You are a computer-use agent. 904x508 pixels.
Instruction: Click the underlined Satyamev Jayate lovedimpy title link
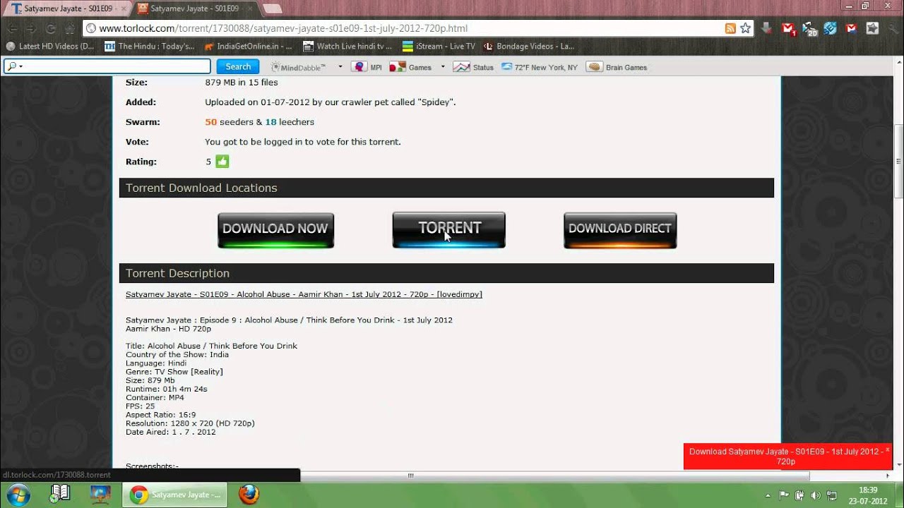point(304,294)
